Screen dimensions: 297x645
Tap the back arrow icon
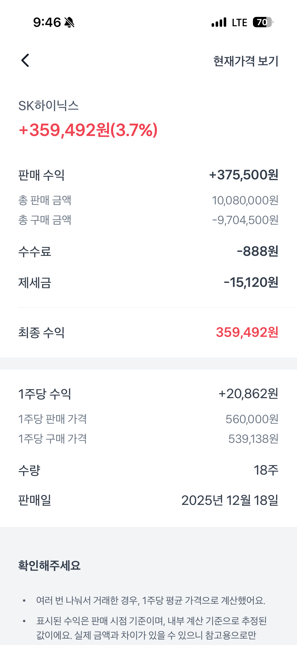click(25, 61)
